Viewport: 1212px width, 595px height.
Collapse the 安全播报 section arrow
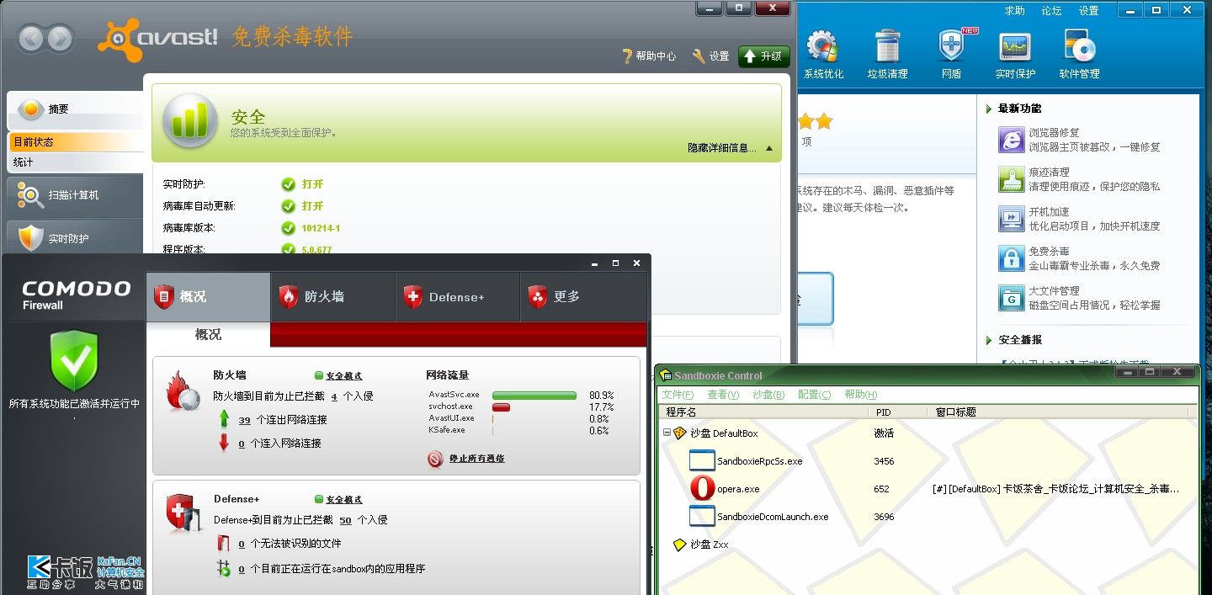989,340
